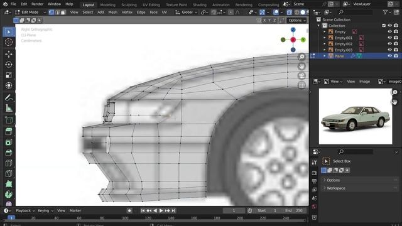This screenshot has width=402, height=226.
Task: Switch to face select mode
Action: (63, 13)
